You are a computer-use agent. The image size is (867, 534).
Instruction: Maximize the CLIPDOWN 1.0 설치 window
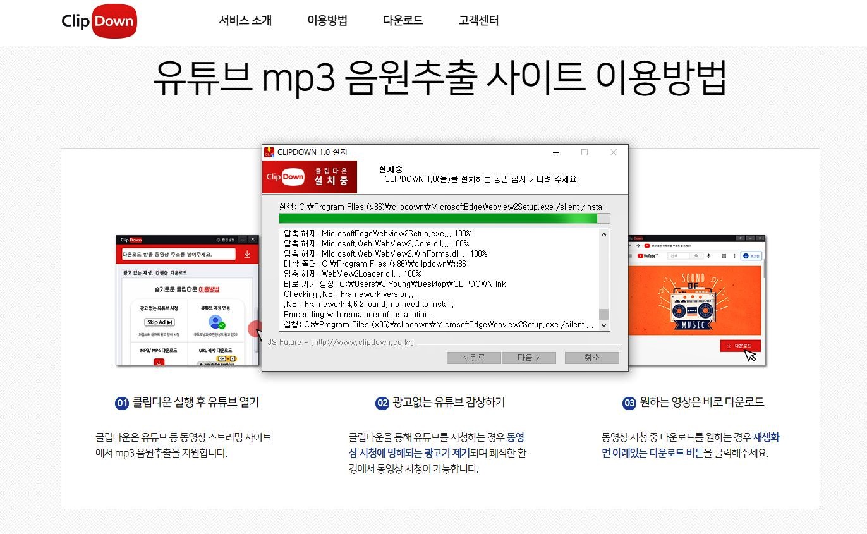[585, 152]
